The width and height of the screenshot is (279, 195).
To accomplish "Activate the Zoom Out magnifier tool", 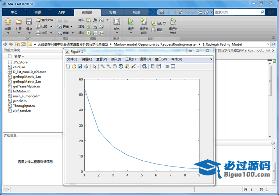I will pos(108,66).
